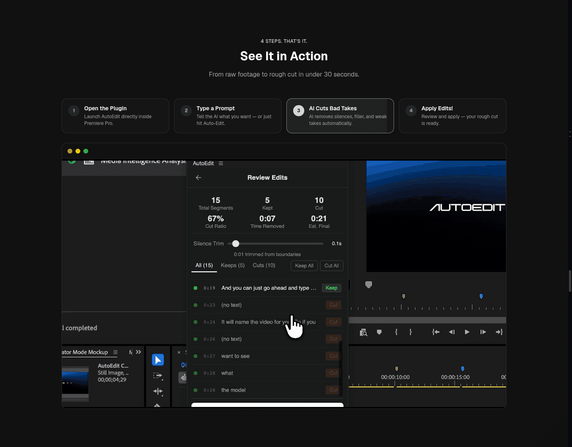The height and width of the screenshot is (447, 572).
Task: Click the '67%' Cut Ratio value
Action: pyautogui.click(x=216, y=219)
